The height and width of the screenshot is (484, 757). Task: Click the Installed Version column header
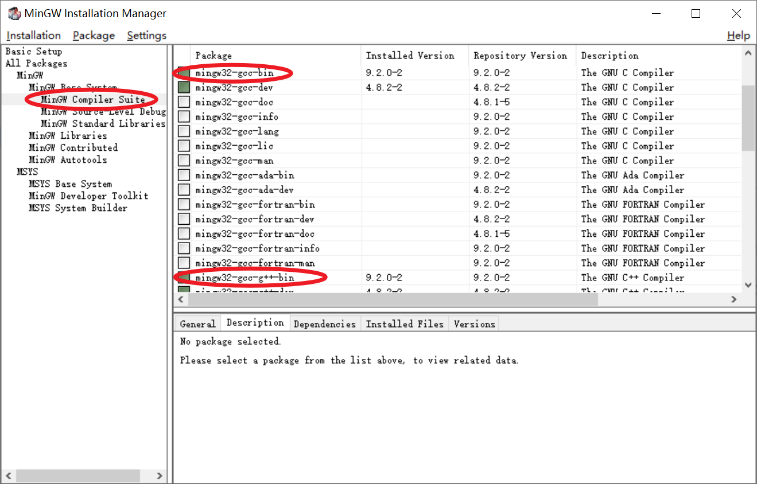415,56
